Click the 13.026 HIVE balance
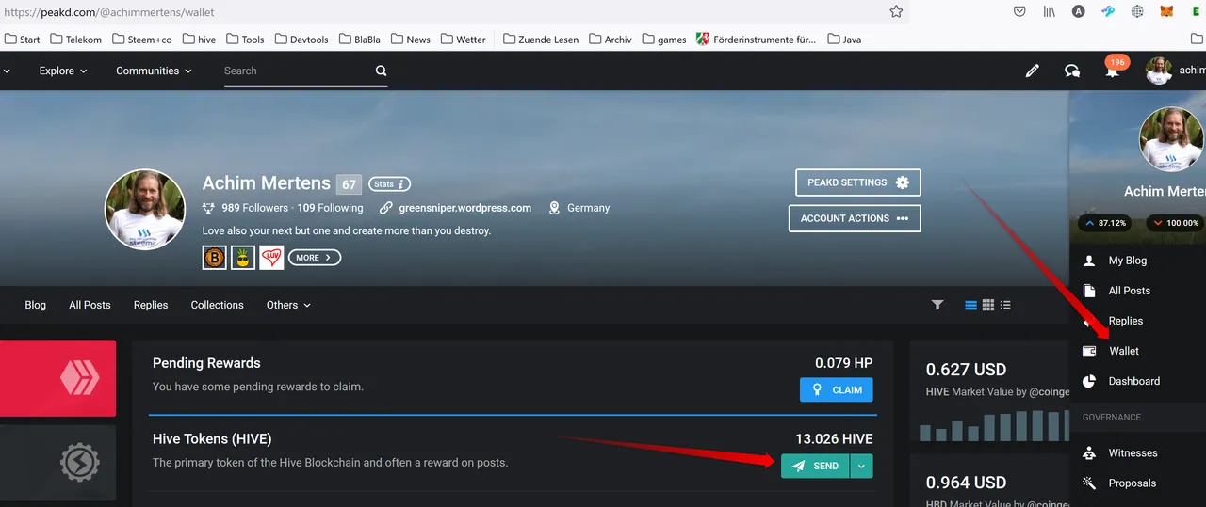 (x=834, y=438)
